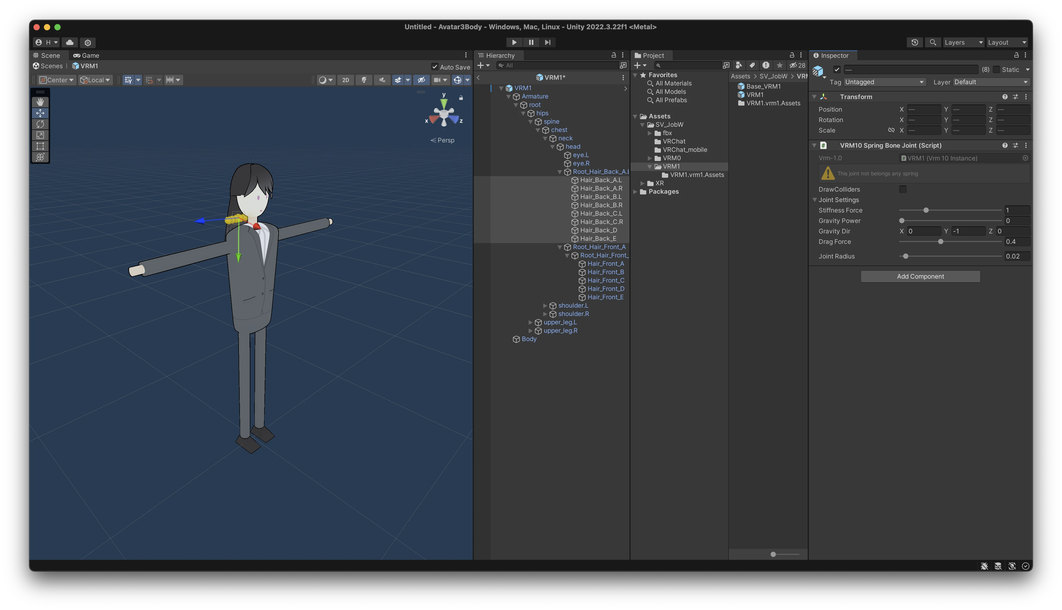Click Search by Type in Project panel
This screenshot has height=610, width=1062.
pos(739,65)
